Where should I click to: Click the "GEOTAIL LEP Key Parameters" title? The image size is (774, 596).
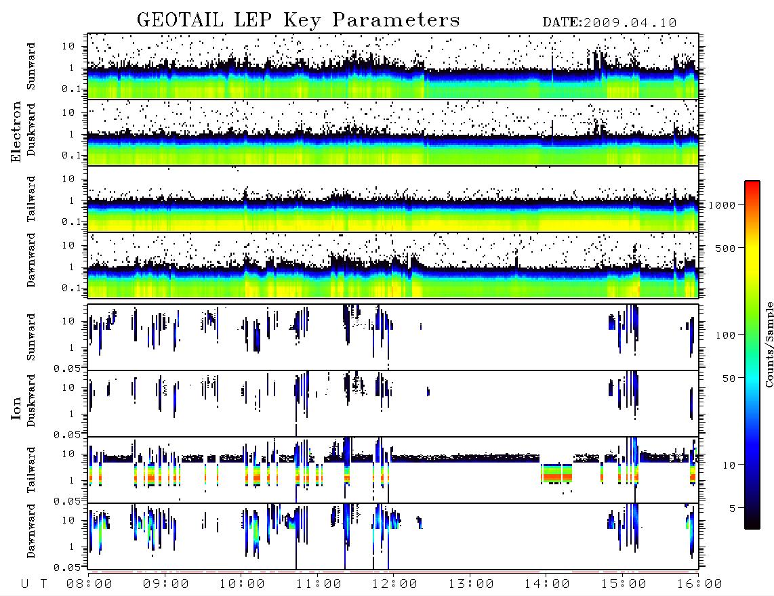click(x=298, y=20)
